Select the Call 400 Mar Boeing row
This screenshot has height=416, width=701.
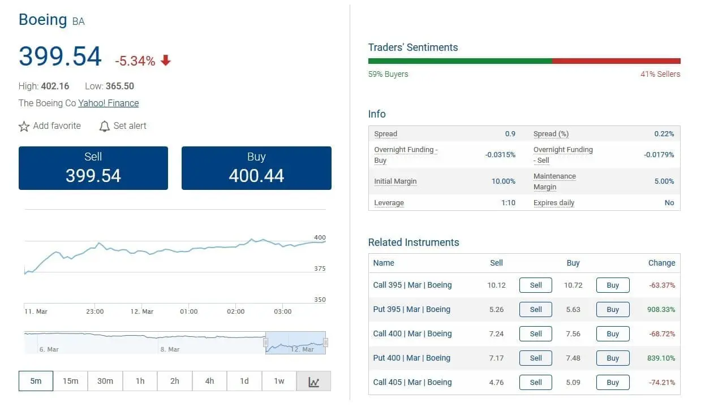pos(411,333)
